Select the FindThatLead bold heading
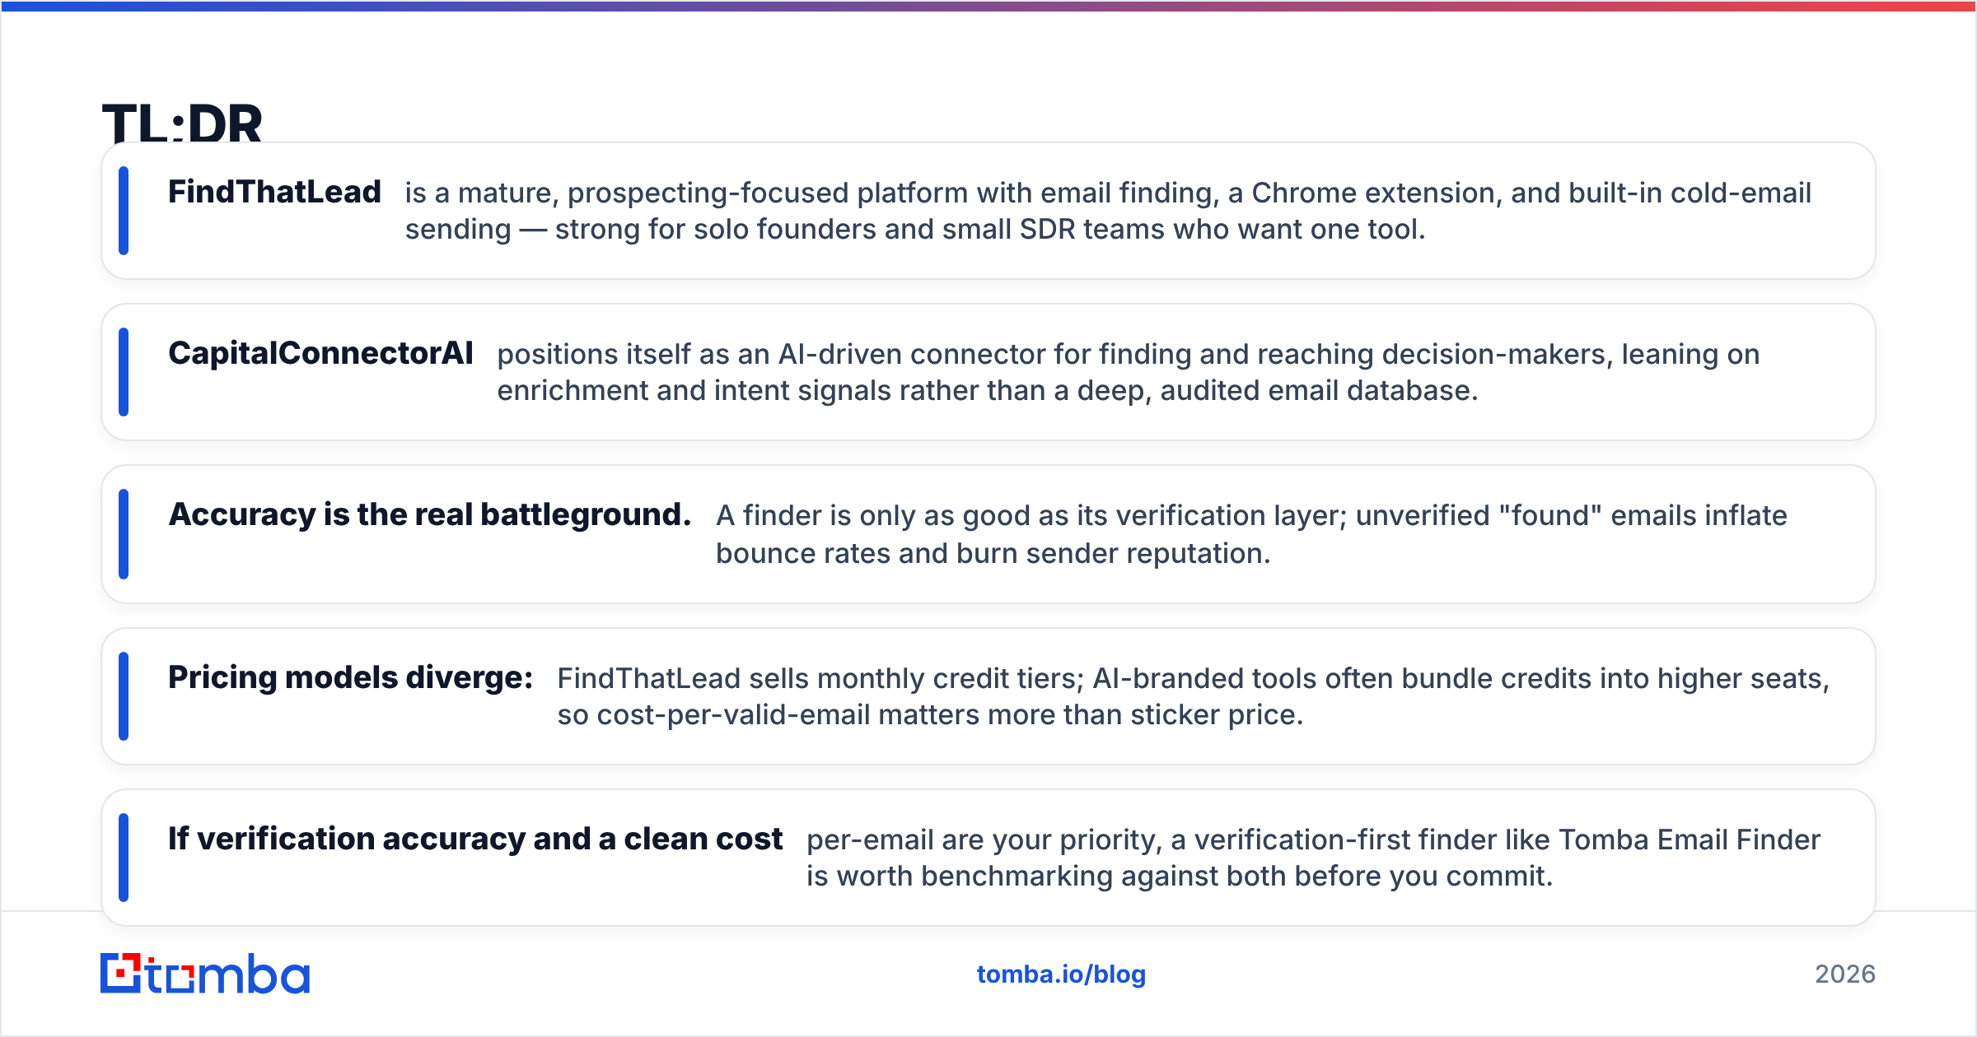This screenshot has height=1037, width=1977. [x=274, y=192]
